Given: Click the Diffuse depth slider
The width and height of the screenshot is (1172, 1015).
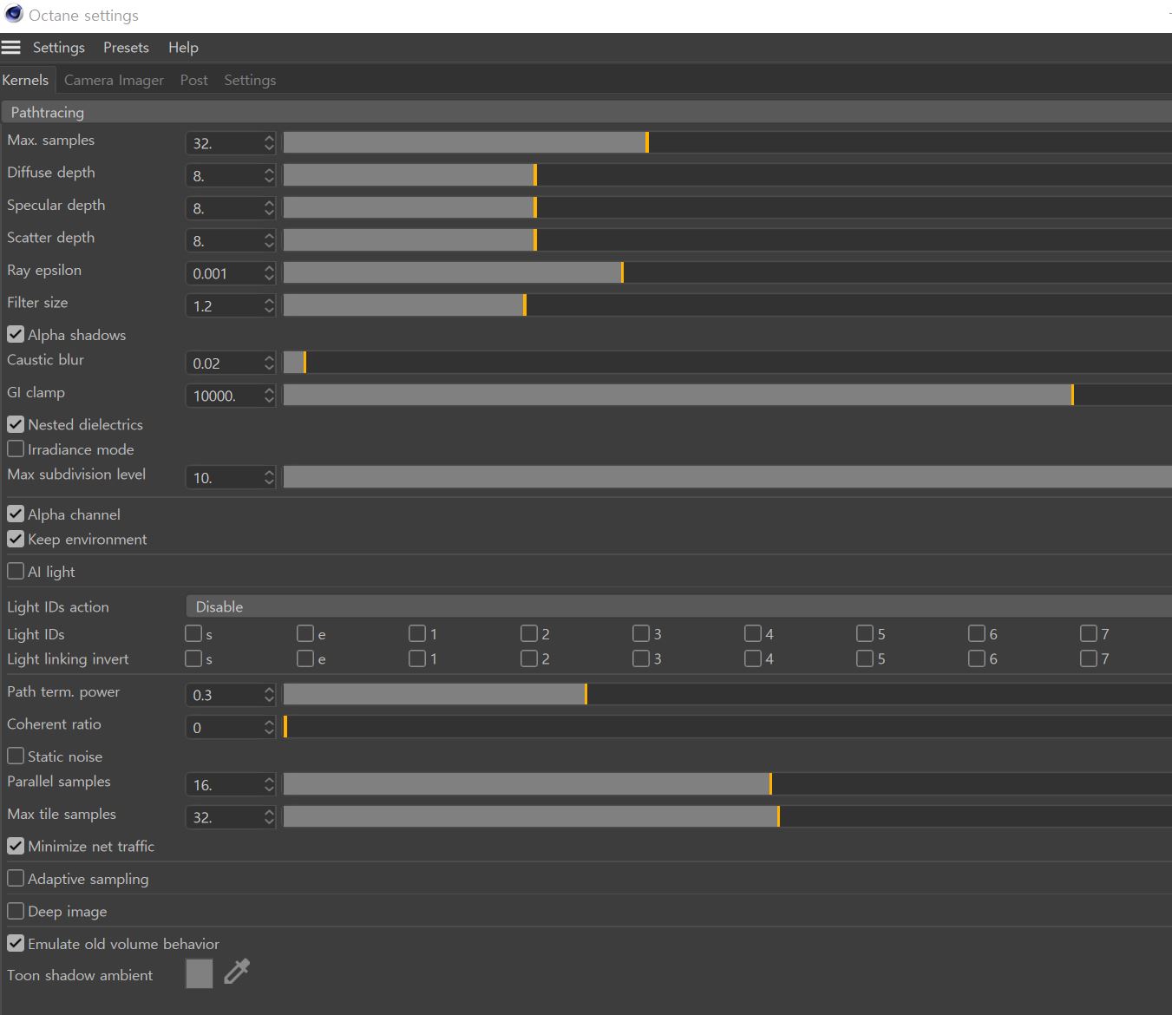Looking at the screenshot, I should [x=727, y=175].
